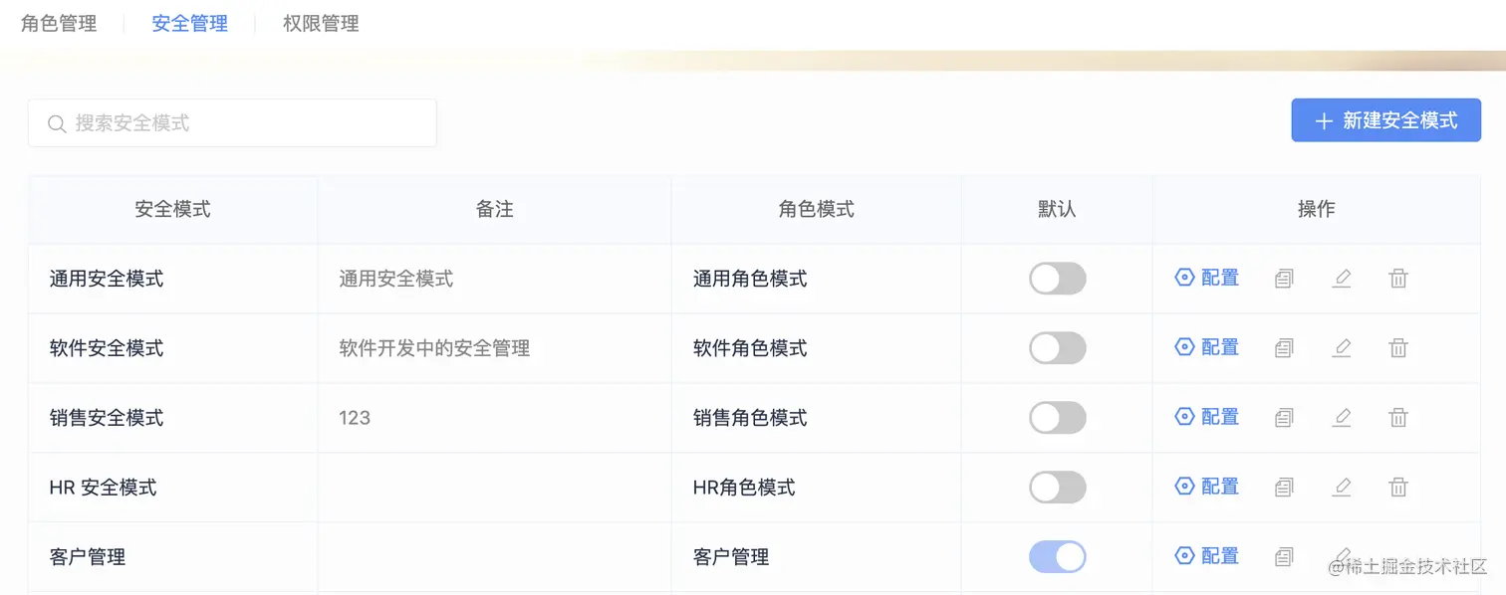1506x595 pixels.
Task: Delete the 销售安全模式 entry
Action: (x=1398, y=418)
